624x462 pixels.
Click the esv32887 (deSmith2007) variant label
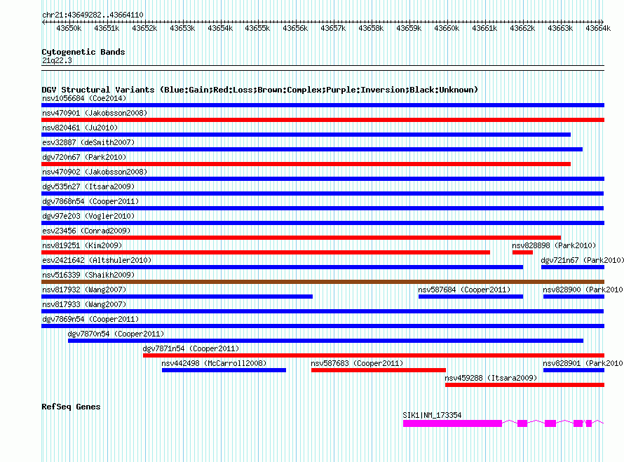pyautogui.click(x=88, y=142)
